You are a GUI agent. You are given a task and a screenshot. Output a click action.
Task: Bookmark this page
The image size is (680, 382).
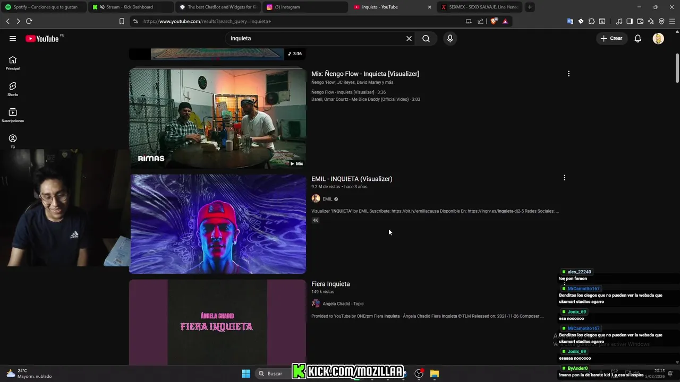point(122,21)
